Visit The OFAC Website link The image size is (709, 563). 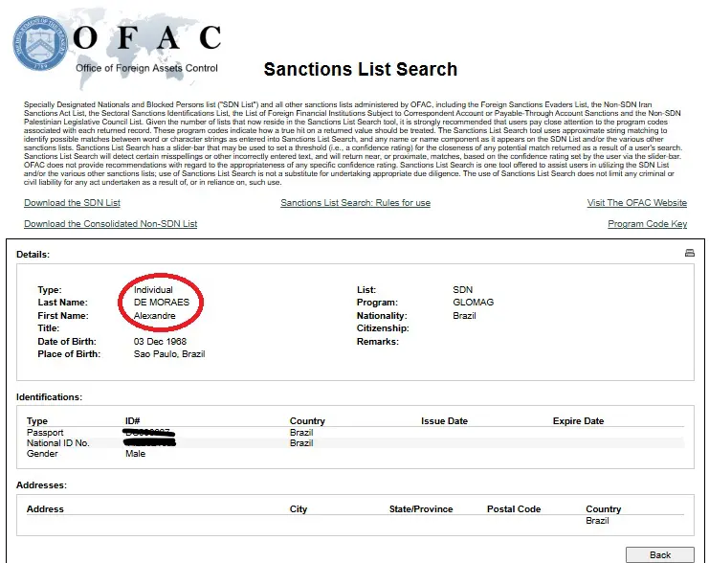click(636, 203)
